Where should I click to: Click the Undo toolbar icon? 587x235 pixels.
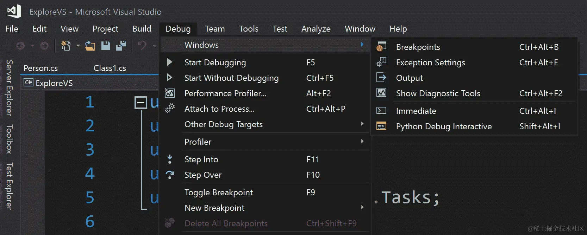[x=142, y=46]
